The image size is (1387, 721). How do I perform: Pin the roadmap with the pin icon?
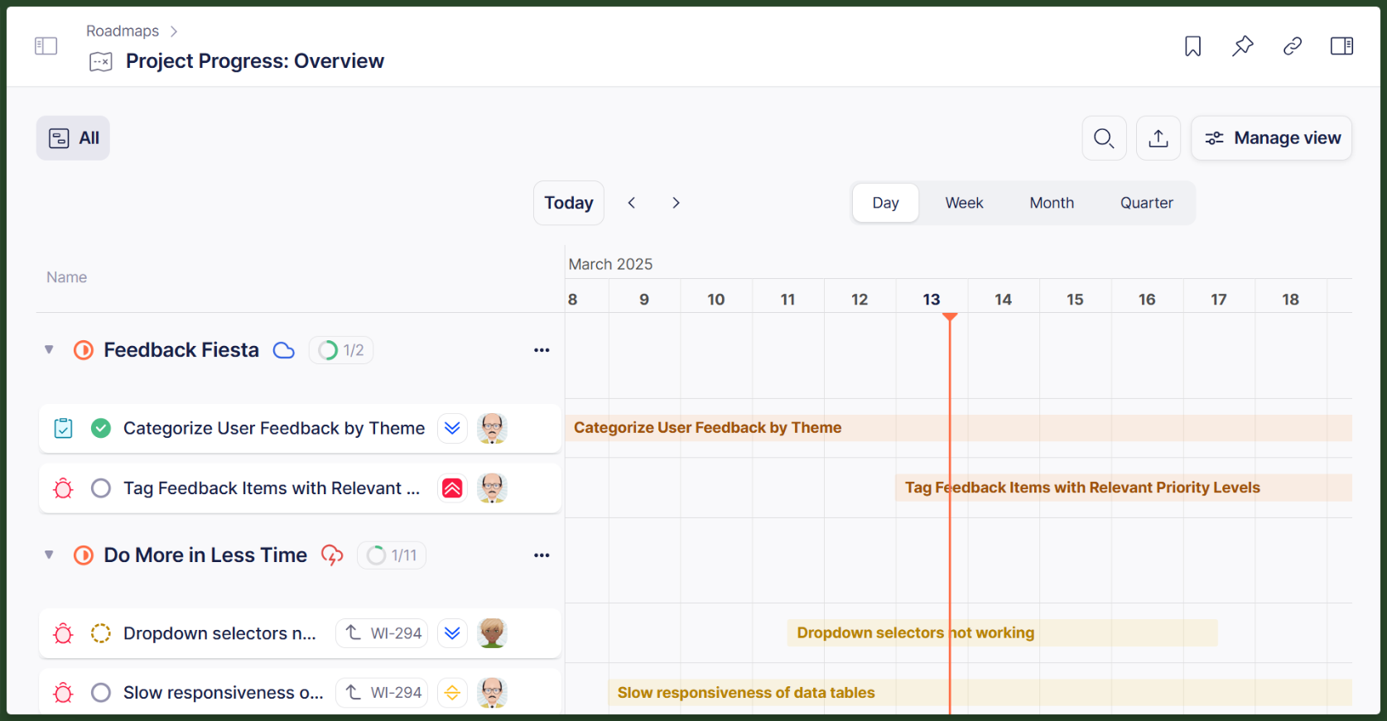(x=1242, y=46)
